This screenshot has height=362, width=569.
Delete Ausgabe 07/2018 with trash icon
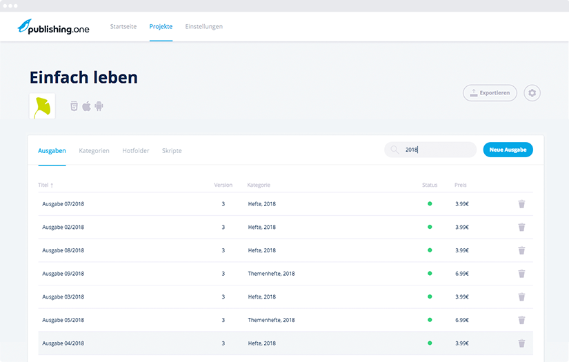521,204
